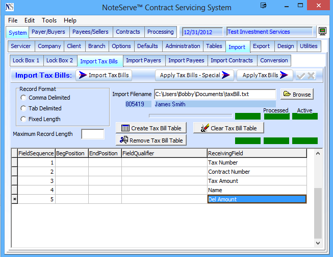
Task: Open the Payees/Sellers tab
Action: point(90,32)
